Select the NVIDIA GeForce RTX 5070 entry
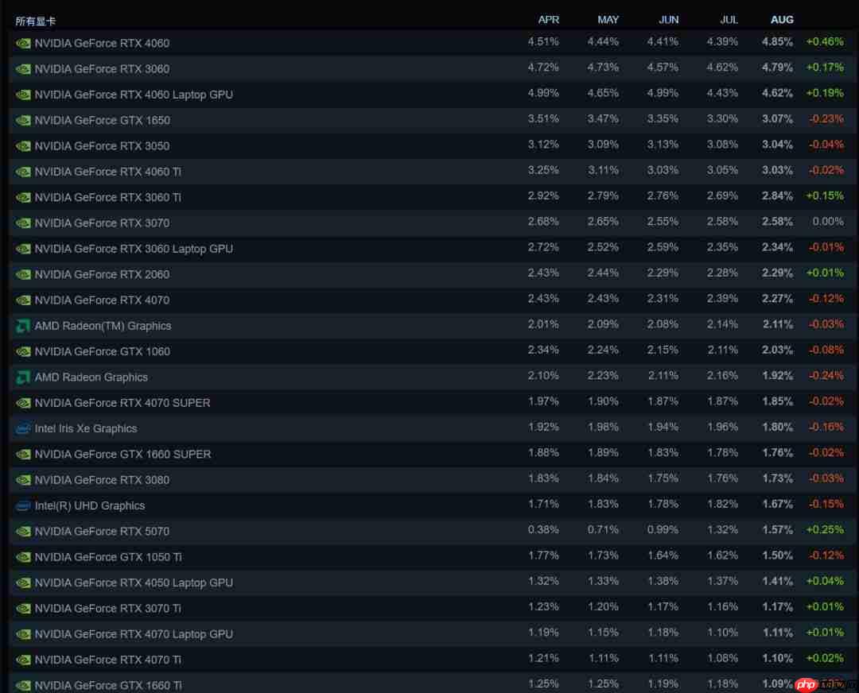The width and height of the screenshot is (859, 693). 102,531
